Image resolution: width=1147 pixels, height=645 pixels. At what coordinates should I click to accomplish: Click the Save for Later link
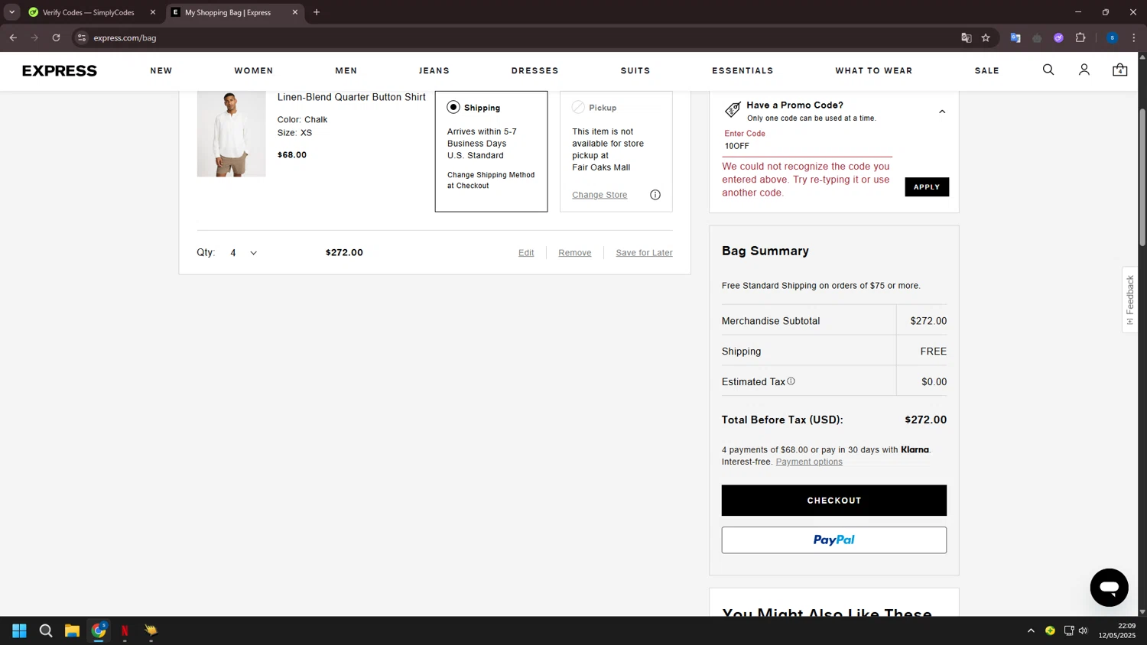click(x=645, y=253)
